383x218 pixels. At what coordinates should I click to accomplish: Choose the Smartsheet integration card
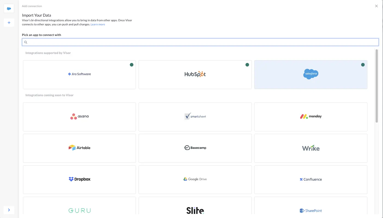195,117
